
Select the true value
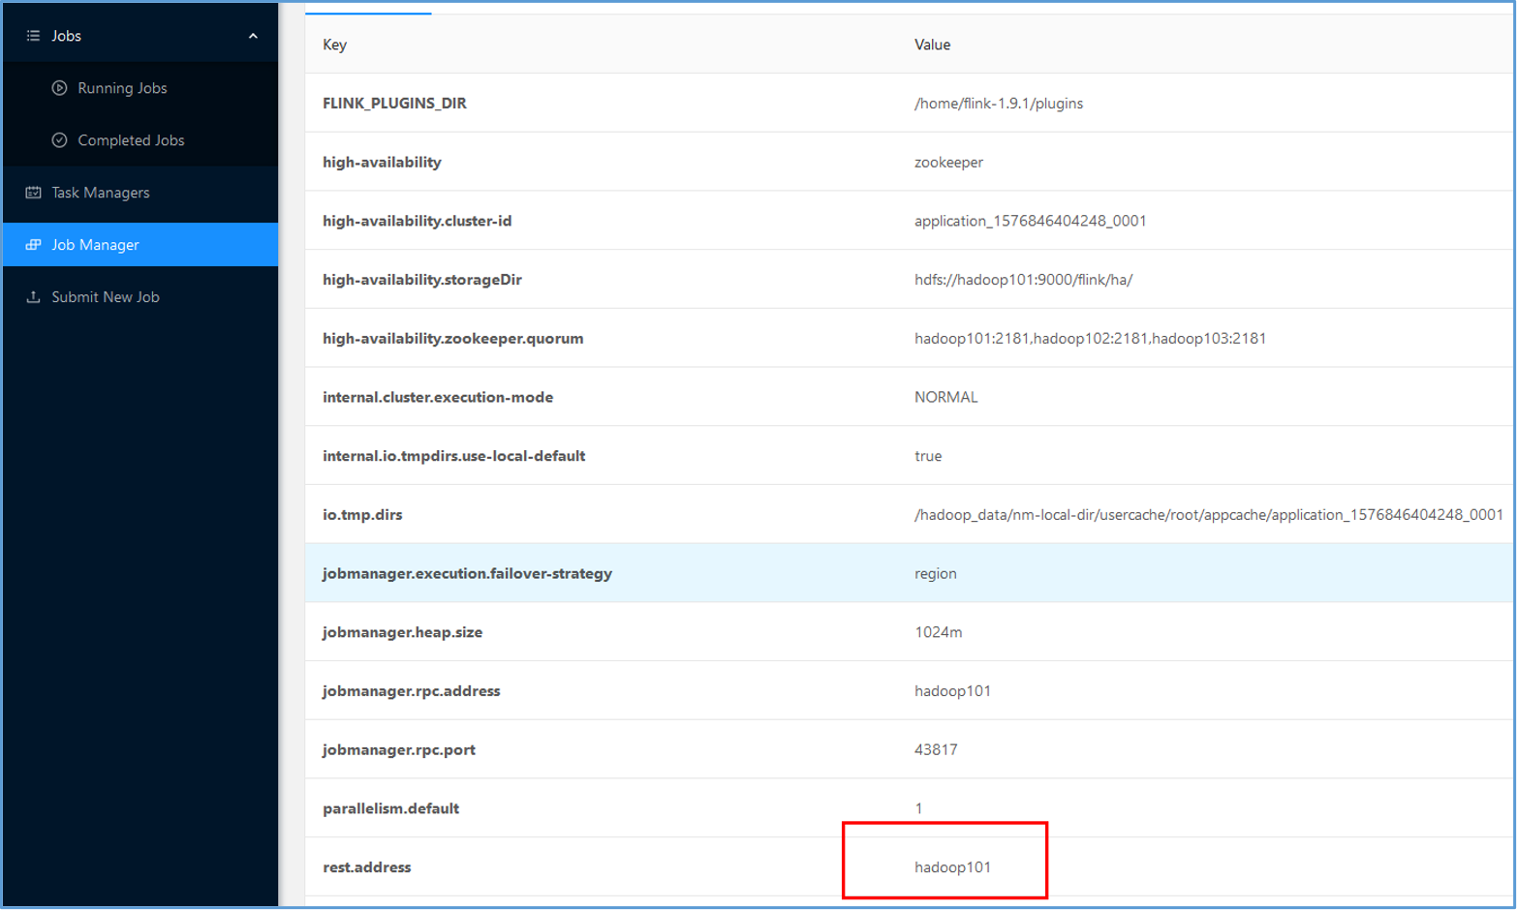(928, 456)
